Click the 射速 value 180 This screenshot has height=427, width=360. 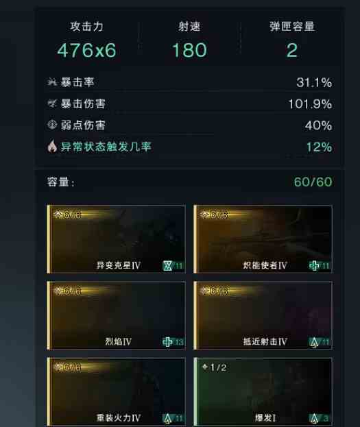[189, 51]
